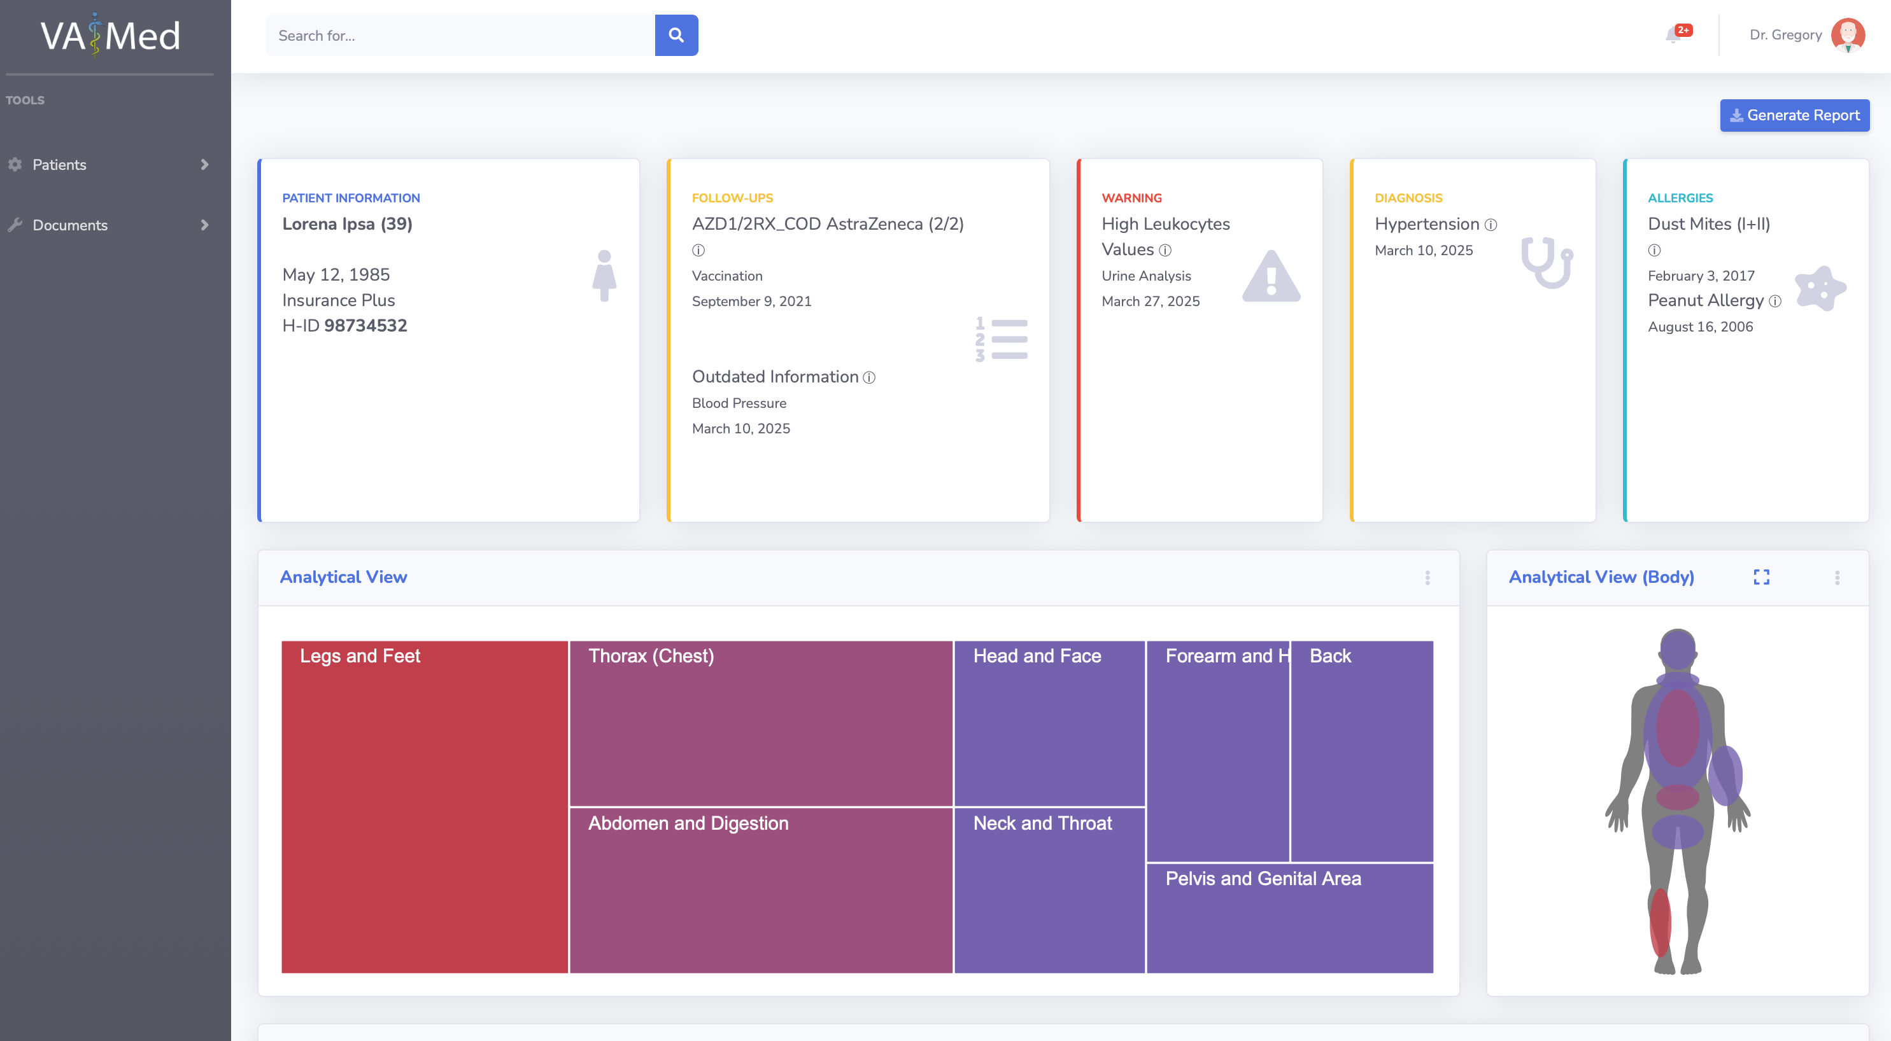Image resolution: width=1891 pixels, height=1041 pixels.
Task: Expand the Patients sidebar section
Action: tap(205, 165)
